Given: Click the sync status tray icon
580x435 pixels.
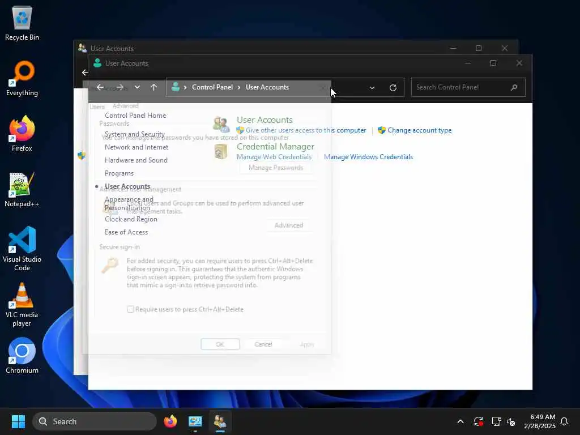Looking at the screenshot, I should 478,421.
